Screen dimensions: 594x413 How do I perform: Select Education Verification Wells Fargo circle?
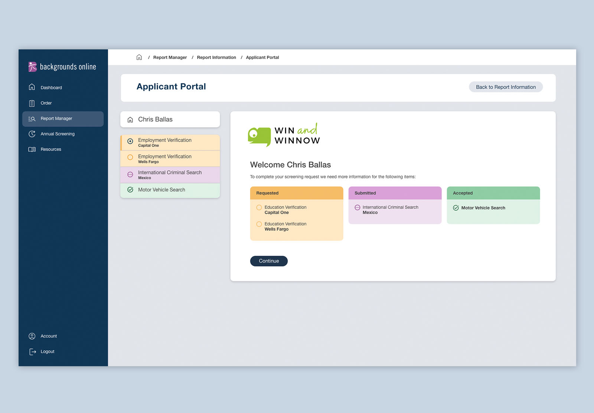pyautogui.click(x=259, y=224)
